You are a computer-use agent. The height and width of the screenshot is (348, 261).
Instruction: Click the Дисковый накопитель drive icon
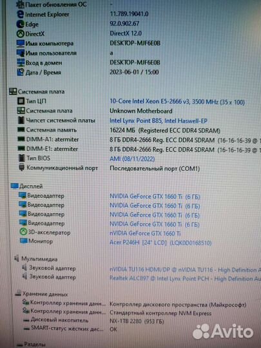click(x=26, y=320)
